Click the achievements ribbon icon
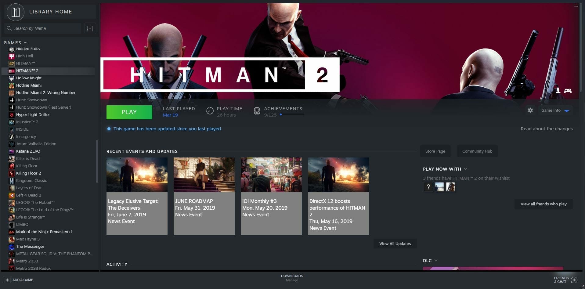This screenshot has height=289, width=585. point(257,111)
